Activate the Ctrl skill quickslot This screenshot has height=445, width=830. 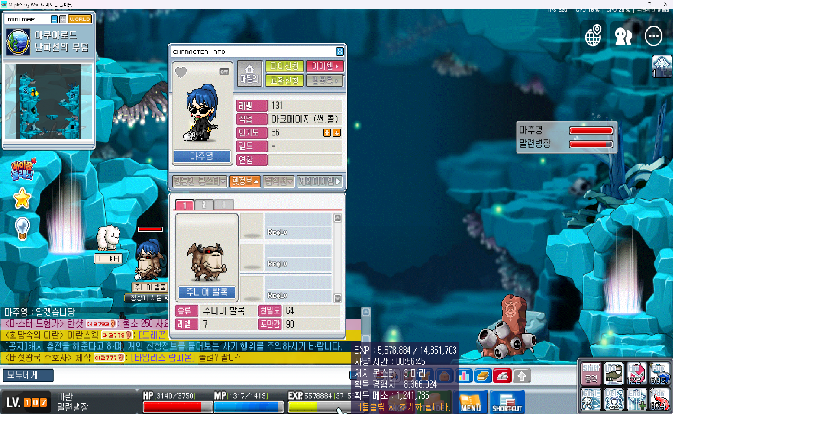pos(591,399)
